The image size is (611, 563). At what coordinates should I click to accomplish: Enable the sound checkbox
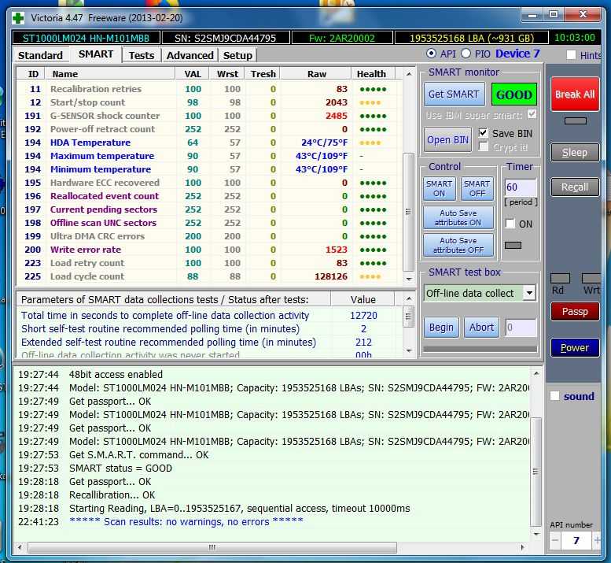555,396
